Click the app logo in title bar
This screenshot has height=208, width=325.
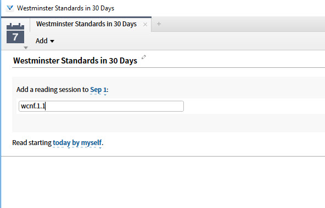click(10, 8)
